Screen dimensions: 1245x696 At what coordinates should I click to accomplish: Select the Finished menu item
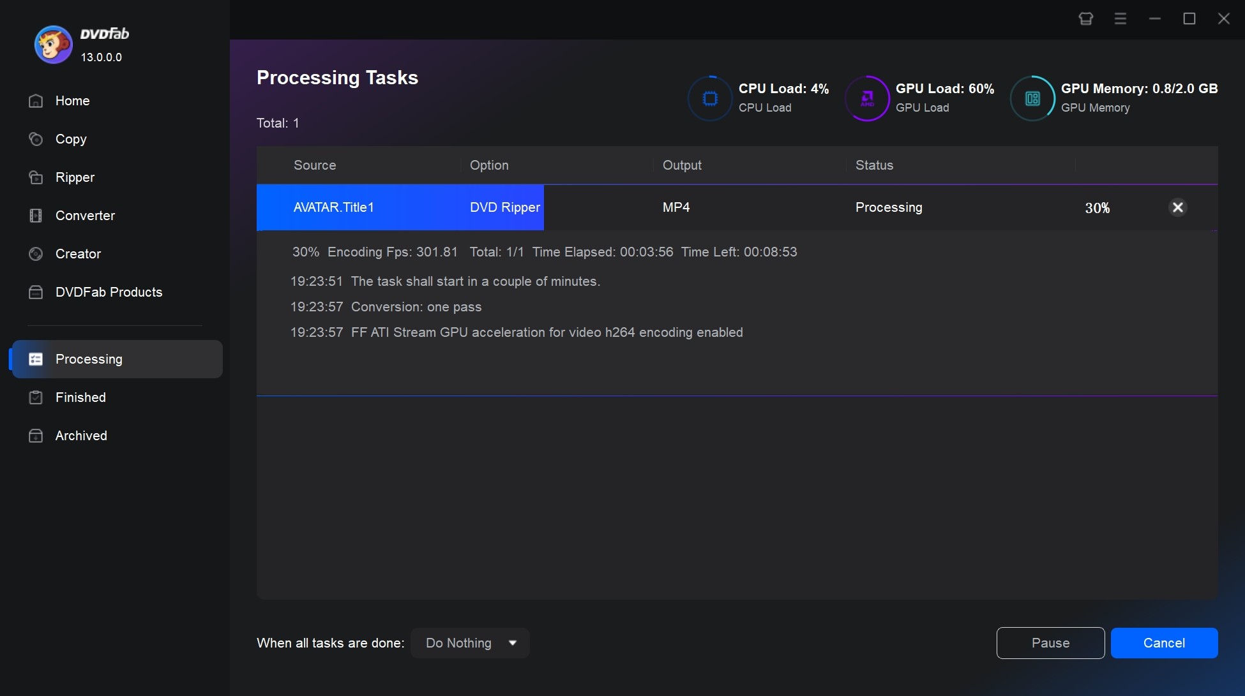tap(80, 396)
